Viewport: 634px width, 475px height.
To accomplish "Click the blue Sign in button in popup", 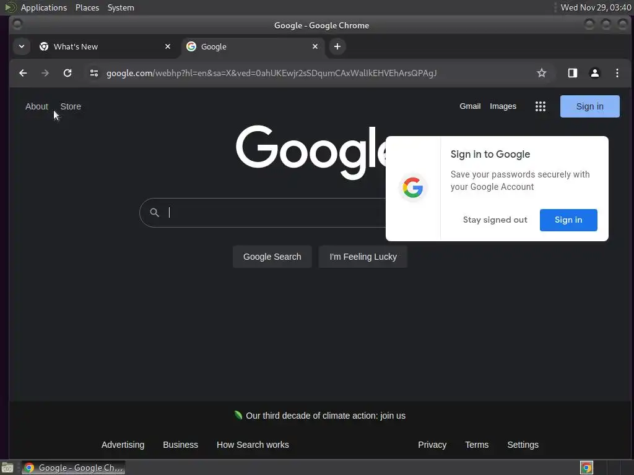I will [568, 220].
